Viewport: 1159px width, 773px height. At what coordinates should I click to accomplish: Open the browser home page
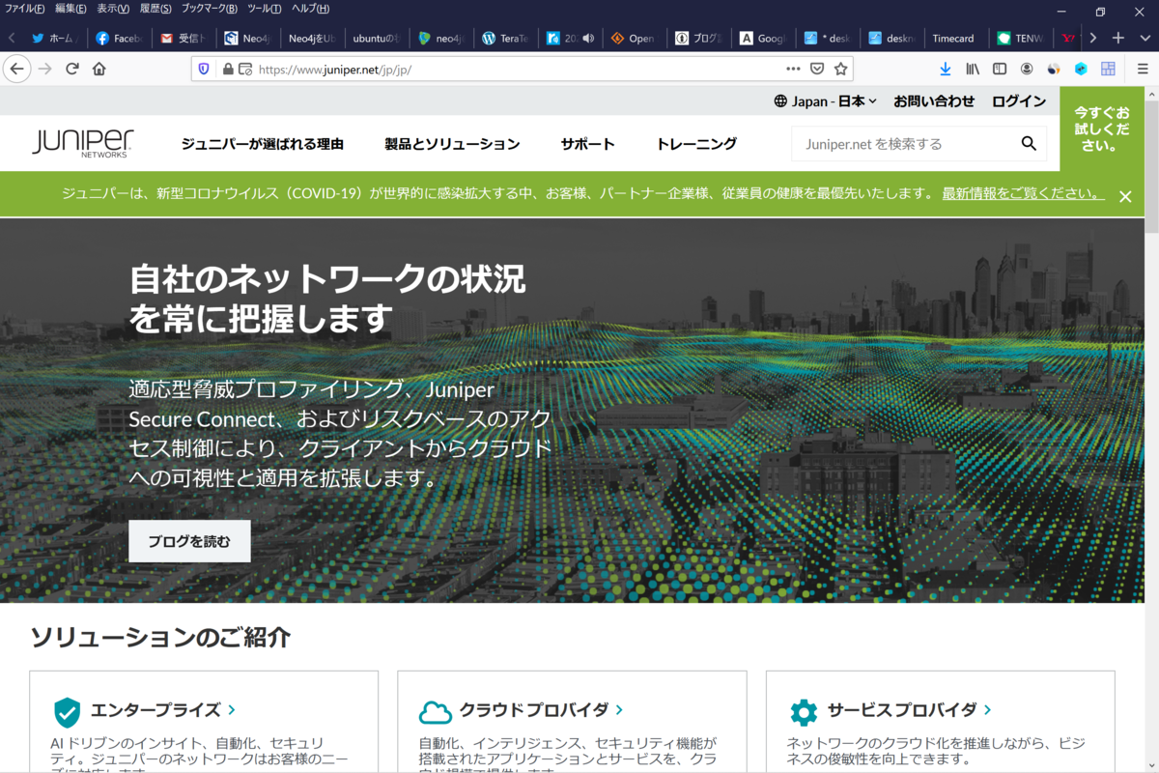(x=99, y=69)
